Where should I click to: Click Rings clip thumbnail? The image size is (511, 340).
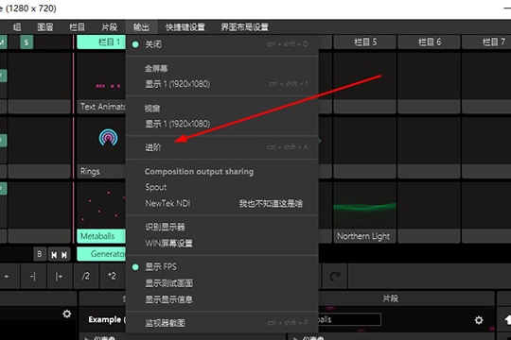(x=101, y=141)
